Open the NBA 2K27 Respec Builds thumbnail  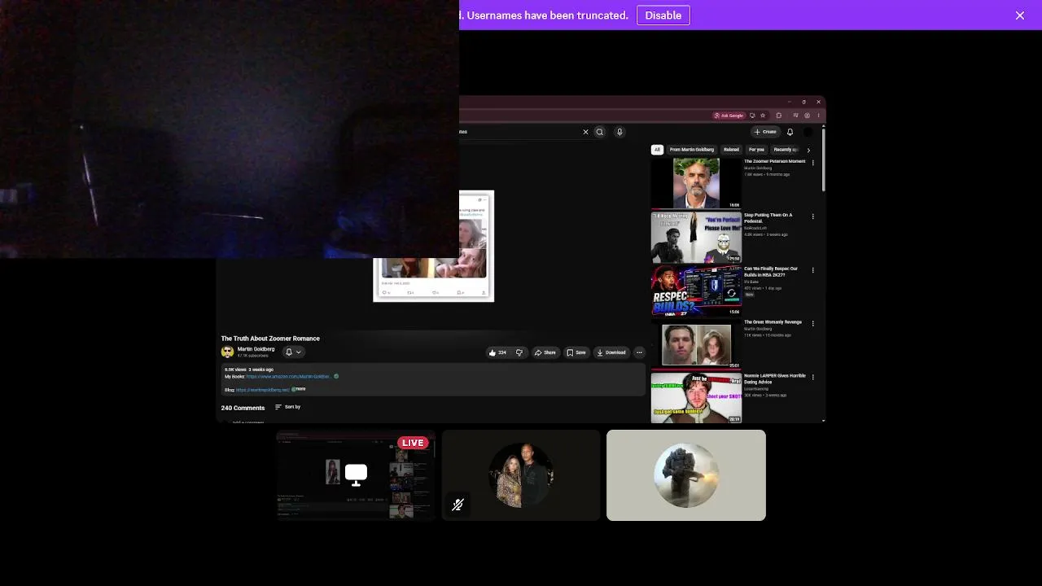(x=696, y=291)
